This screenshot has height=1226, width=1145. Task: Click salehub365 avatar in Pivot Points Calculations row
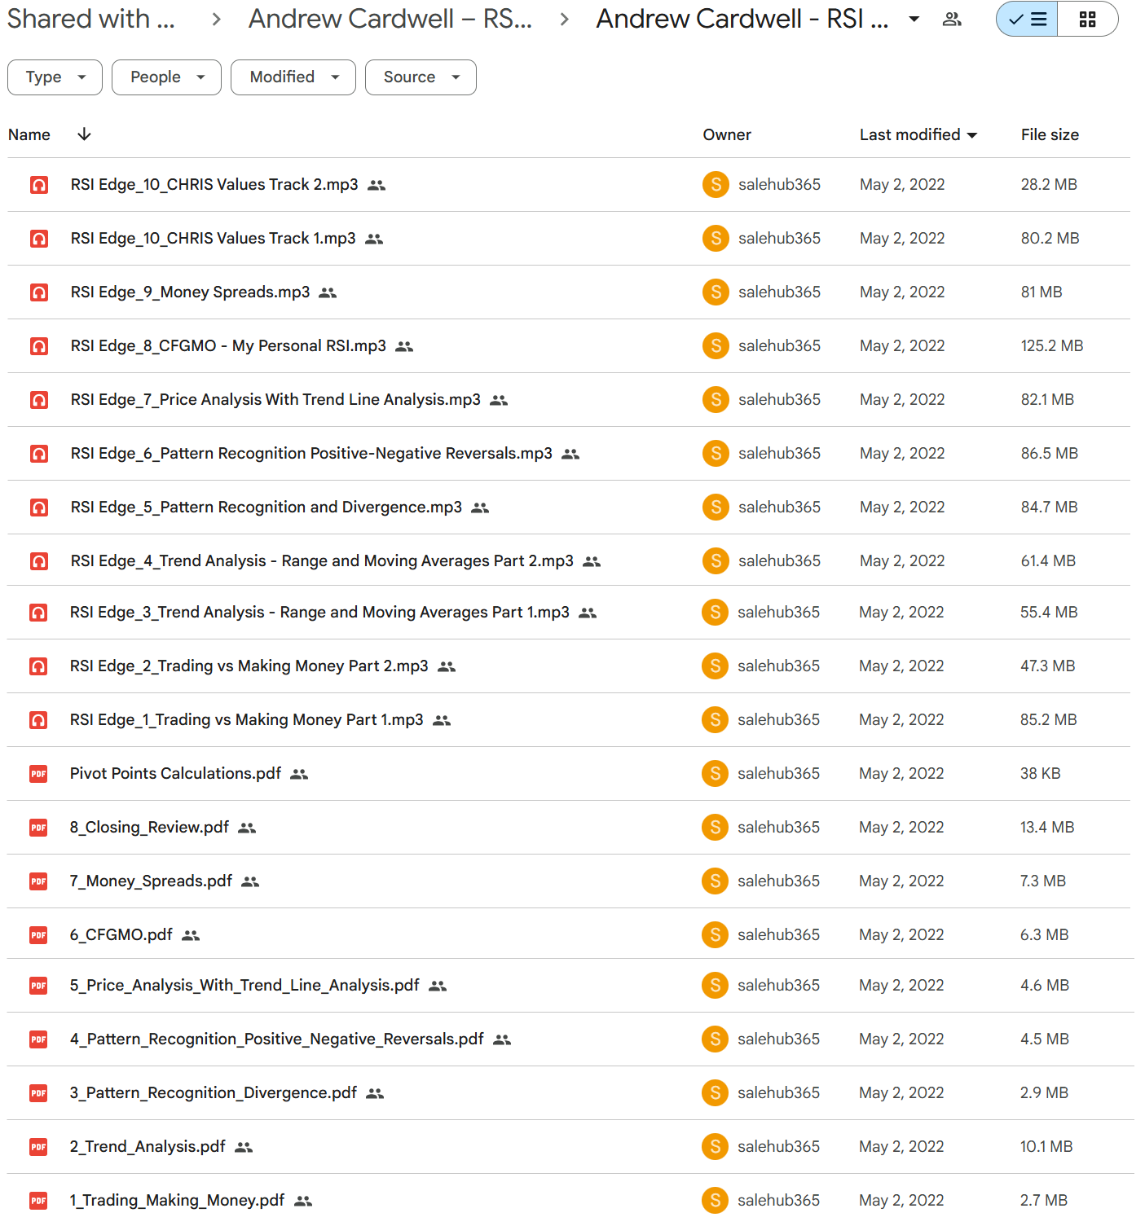[x=715, y=774]
